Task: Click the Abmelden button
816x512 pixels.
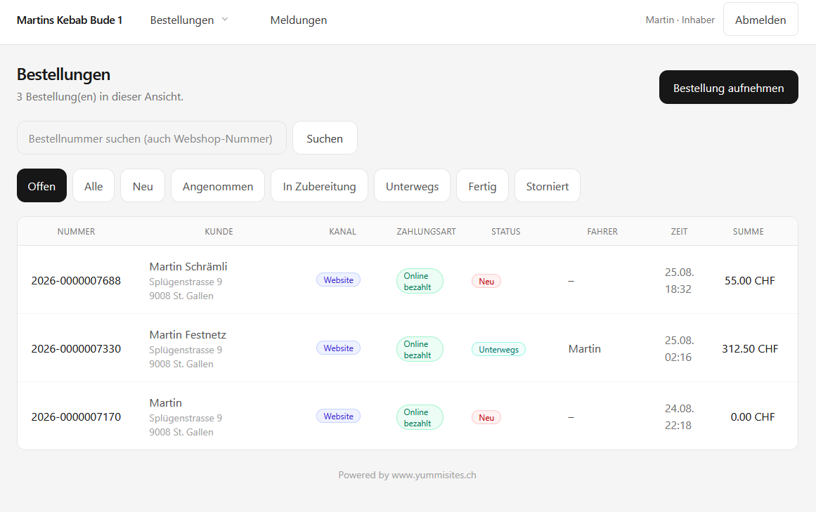Action: (760, 20)
